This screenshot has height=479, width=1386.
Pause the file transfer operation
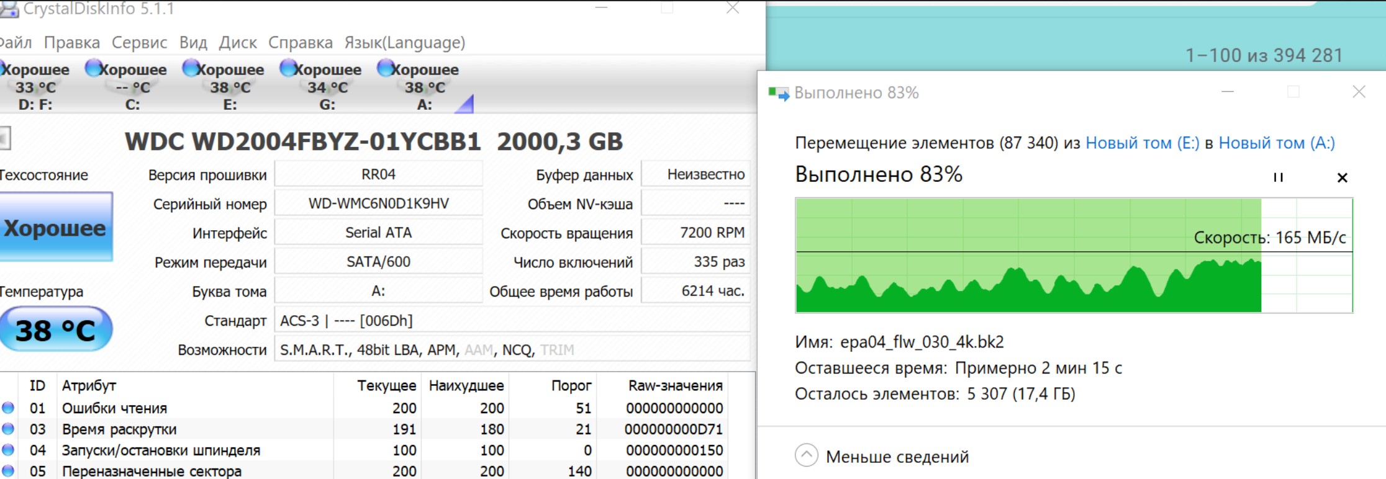[x=1278, y=177]
